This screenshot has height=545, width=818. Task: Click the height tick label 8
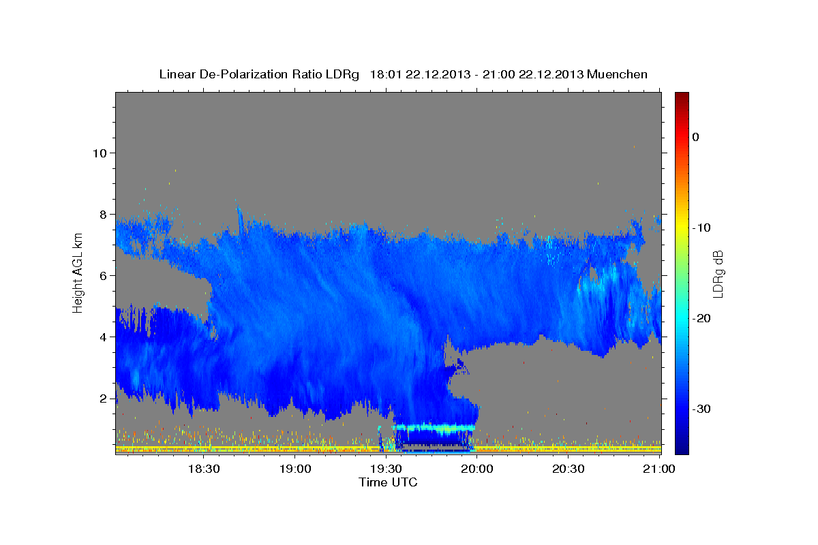(104, 214)
